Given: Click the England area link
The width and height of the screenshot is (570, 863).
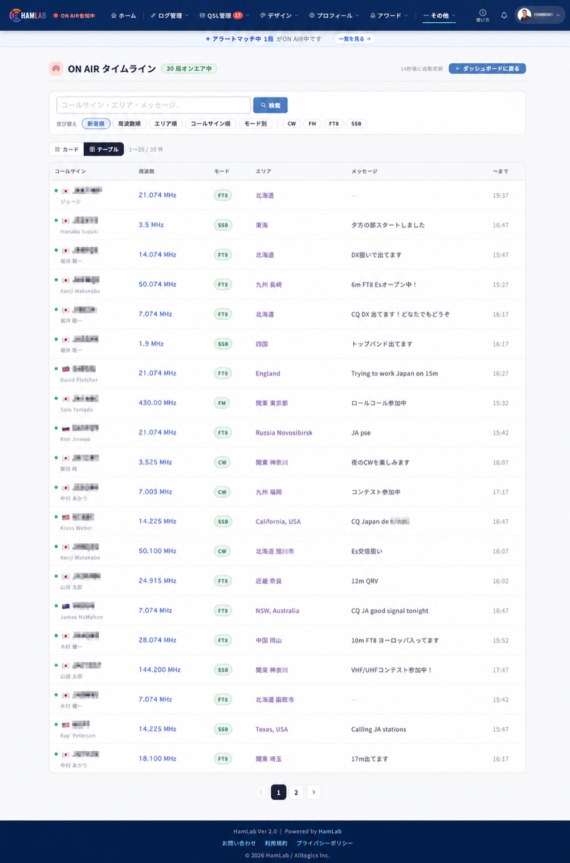Looking at the screenshot, I should coord(268,373).
